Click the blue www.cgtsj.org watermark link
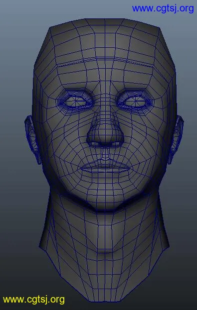The image size is (197, 310). click(163, 8)
